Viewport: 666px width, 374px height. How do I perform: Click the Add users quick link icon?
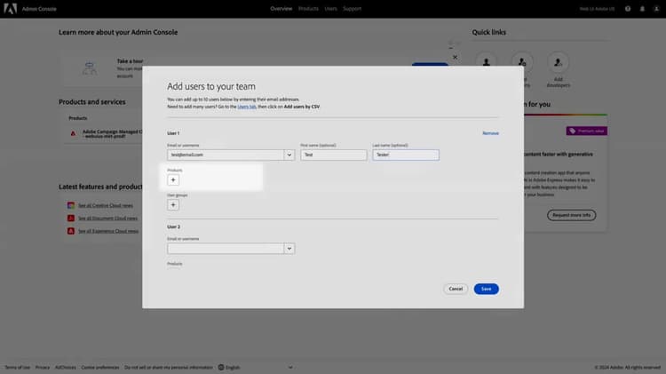[x=487, y=62]
